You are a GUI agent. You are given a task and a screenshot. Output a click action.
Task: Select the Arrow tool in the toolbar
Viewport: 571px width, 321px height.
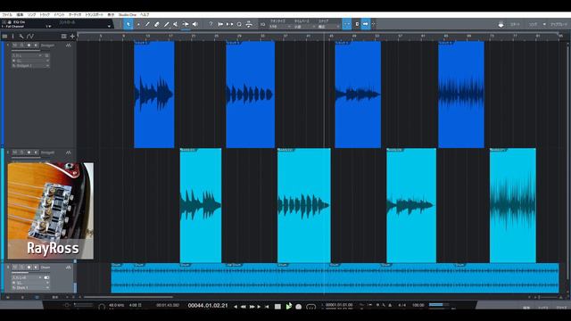click(x=128, y=24)
